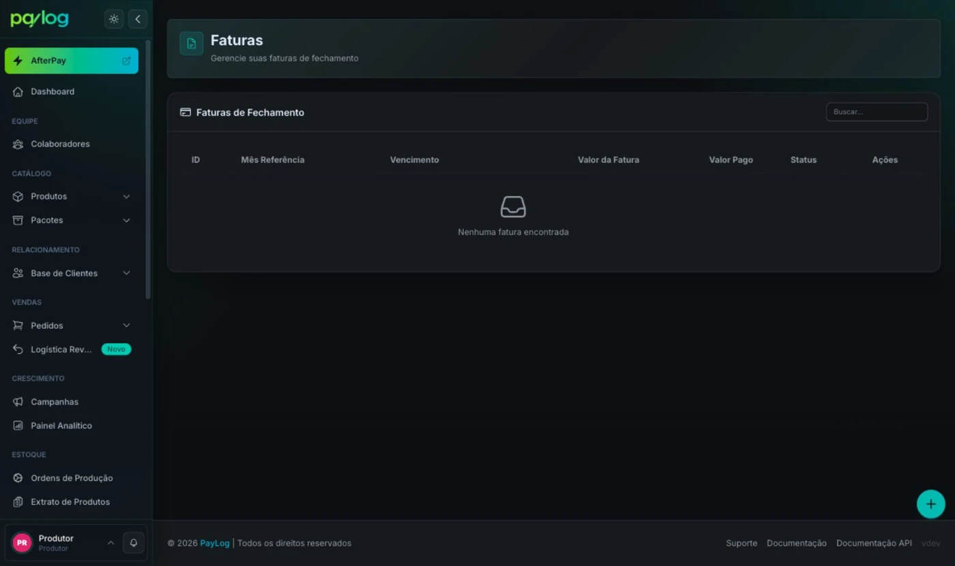Open the Produtor profile menu chevron
The image size is (955, 566).
tap(111, 543)
